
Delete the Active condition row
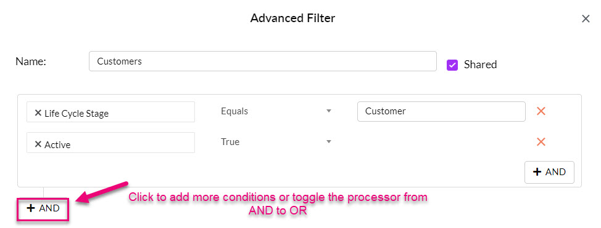pyautogui.click(x=541, y=142)
